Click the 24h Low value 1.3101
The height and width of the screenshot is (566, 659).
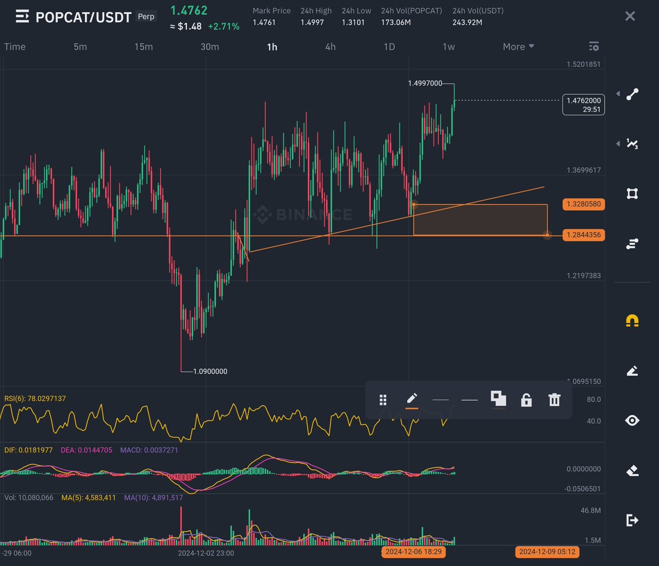click(x=353, y=23)
